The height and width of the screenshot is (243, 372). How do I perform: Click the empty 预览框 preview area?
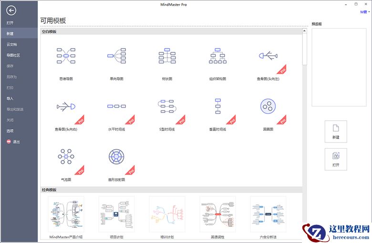(x=339, y=67)
